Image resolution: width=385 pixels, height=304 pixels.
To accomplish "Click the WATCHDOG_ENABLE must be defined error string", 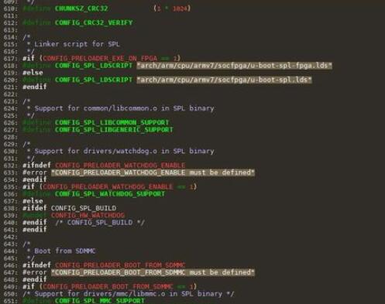I will pyautogui.click(x=153, y=172).
